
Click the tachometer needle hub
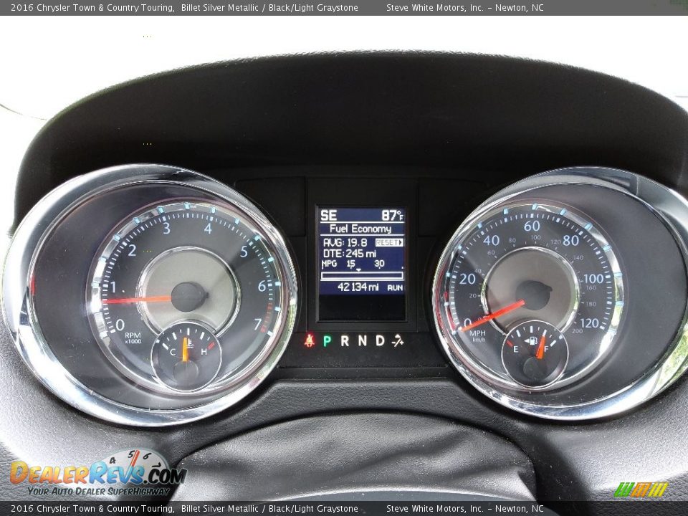click(188, 297)
